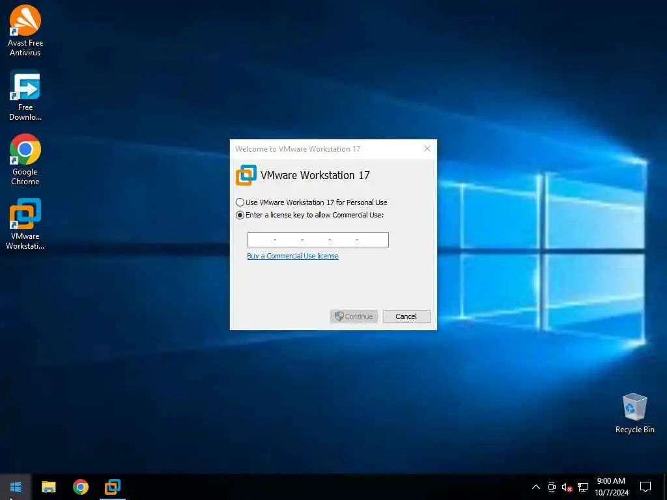Select Enter a license key for Commercial Use
This screenshot has width=667, height=500.
click(x=309, y=215)
